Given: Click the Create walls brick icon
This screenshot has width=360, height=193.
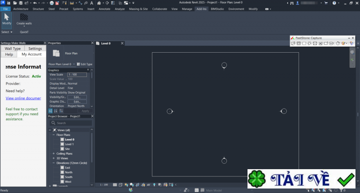Looking at the screenshot, I should pyautogui.click(x=24, y=17).
